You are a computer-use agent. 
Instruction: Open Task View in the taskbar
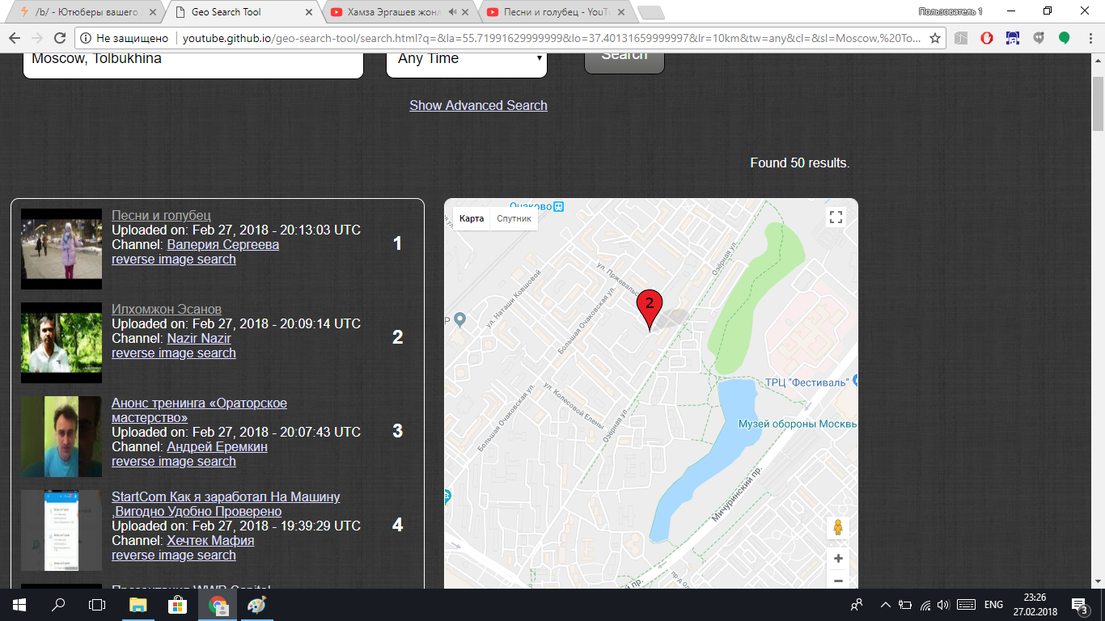[x=97, y=605]
